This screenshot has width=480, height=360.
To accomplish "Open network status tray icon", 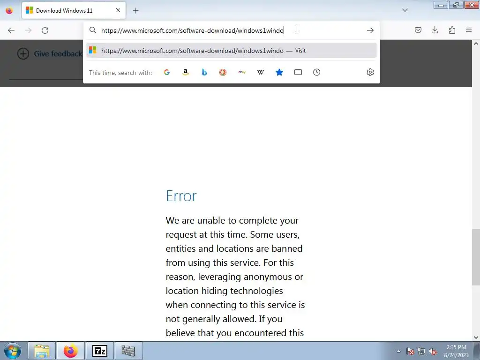I will click(421, 351).
